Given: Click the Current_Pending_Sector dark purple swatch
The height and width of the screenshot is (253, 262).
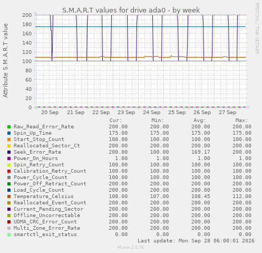Looking at the screenshot, I should tap(9, 209).
